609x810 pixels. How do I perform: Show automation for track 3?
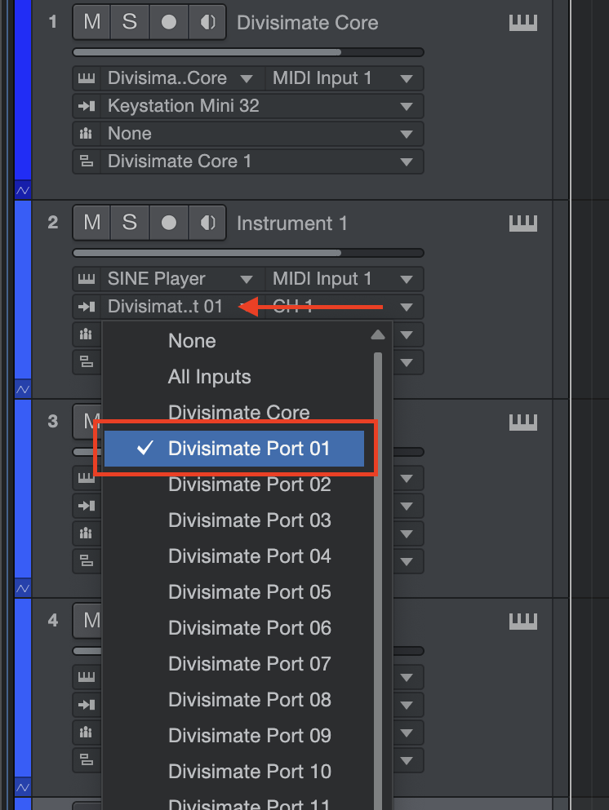click(23, 588)
